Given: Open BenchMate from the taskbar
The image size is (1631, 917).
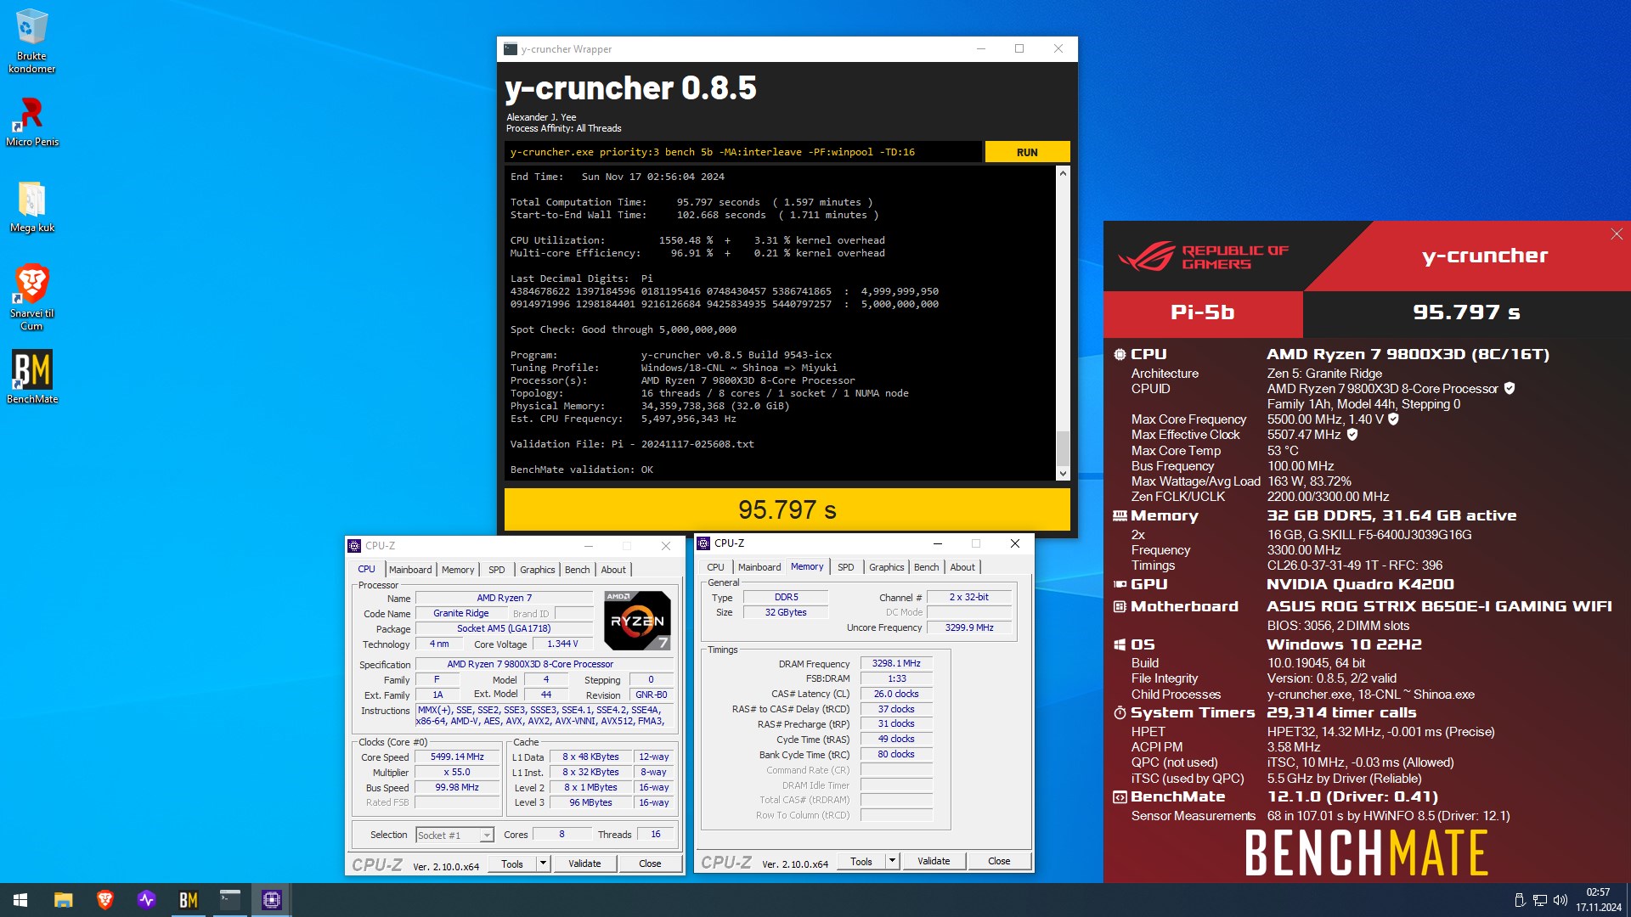Looking at the screenshot, I should pos(189,900).
